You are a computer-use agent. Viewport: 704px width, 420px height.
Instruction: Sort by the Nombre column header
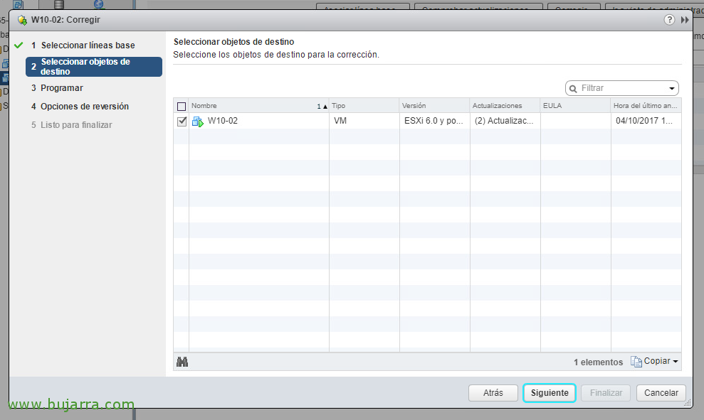click(259, 106)
